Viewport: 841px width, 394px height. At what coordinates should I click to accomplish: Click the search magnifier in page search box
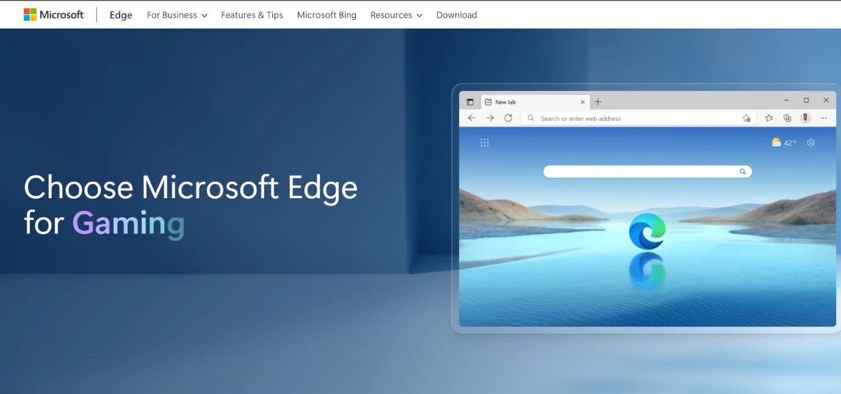click(x=743, y=172)
